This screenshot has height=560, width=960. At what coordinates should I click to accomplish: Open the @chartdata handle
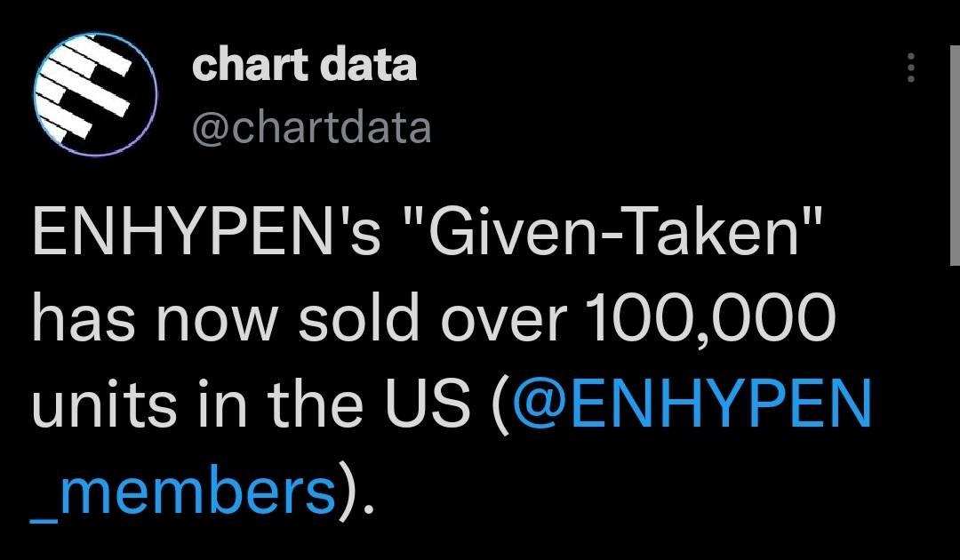click(311, 129)
